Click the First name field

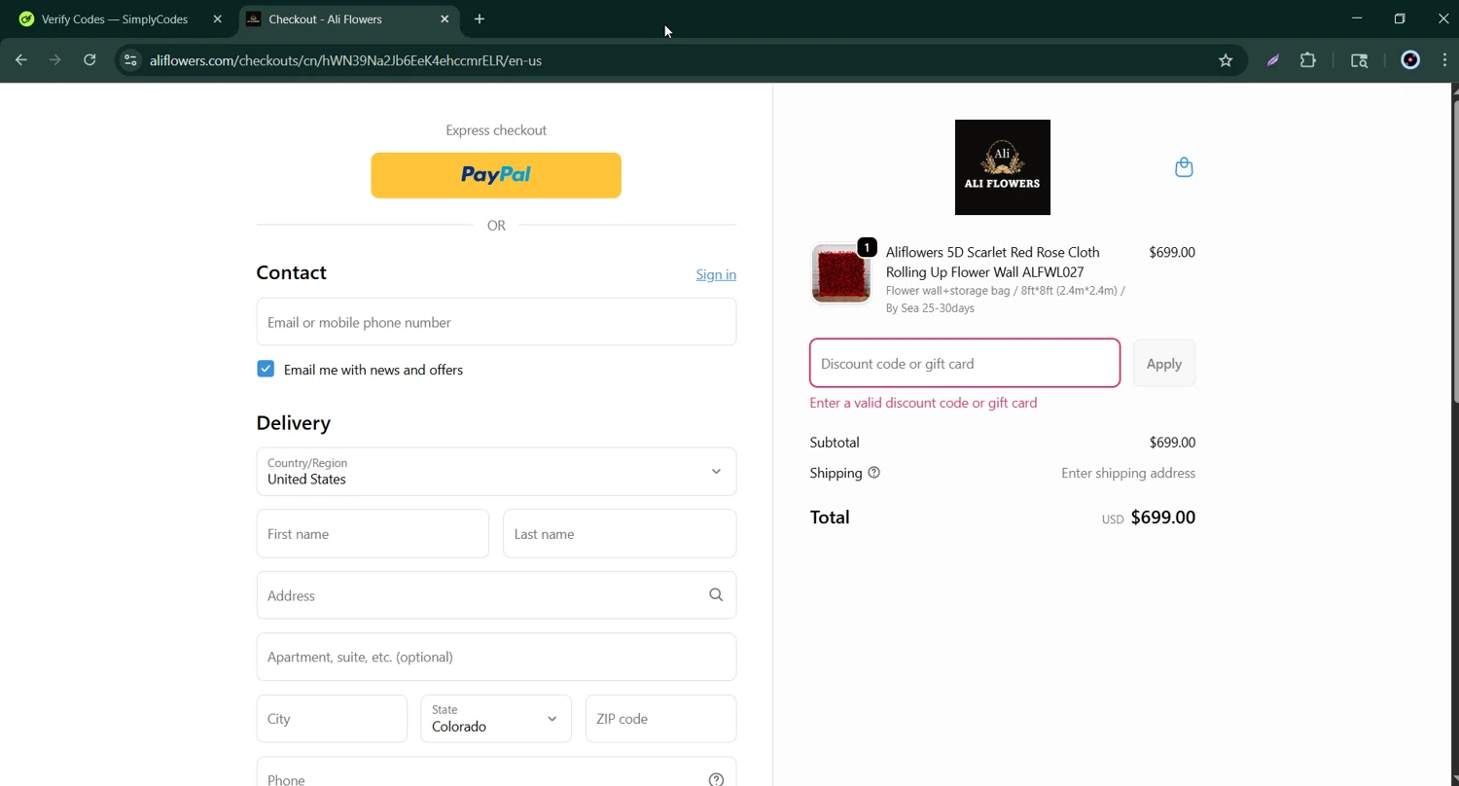click(373, 534)
